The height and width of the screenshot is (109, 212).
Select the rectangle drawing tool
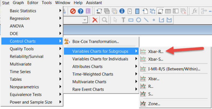pyautogui.click(x=131, y=20)
